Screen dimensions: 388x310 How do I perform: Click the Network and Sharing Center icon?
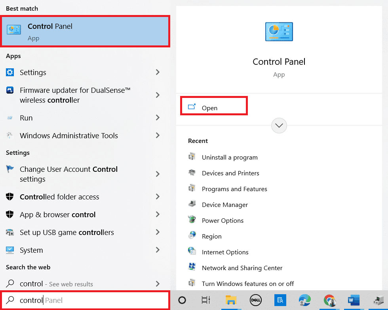tap(192, 267)
